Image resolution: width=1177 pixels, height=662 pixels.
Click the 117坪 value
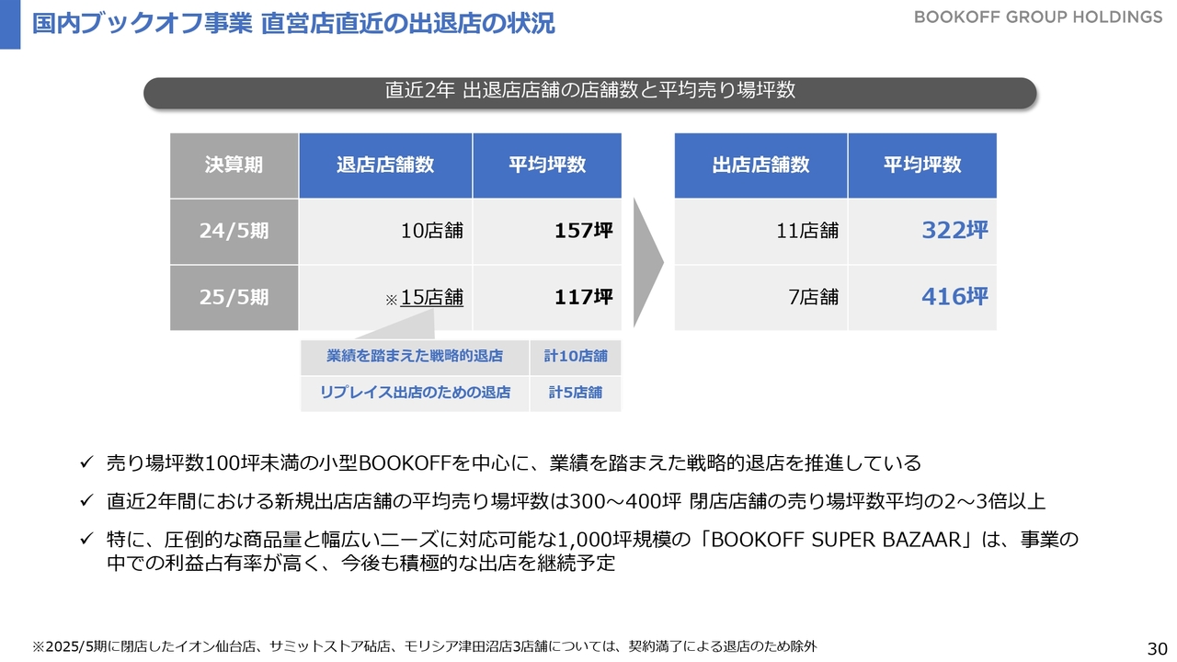(x=583, y=298)
